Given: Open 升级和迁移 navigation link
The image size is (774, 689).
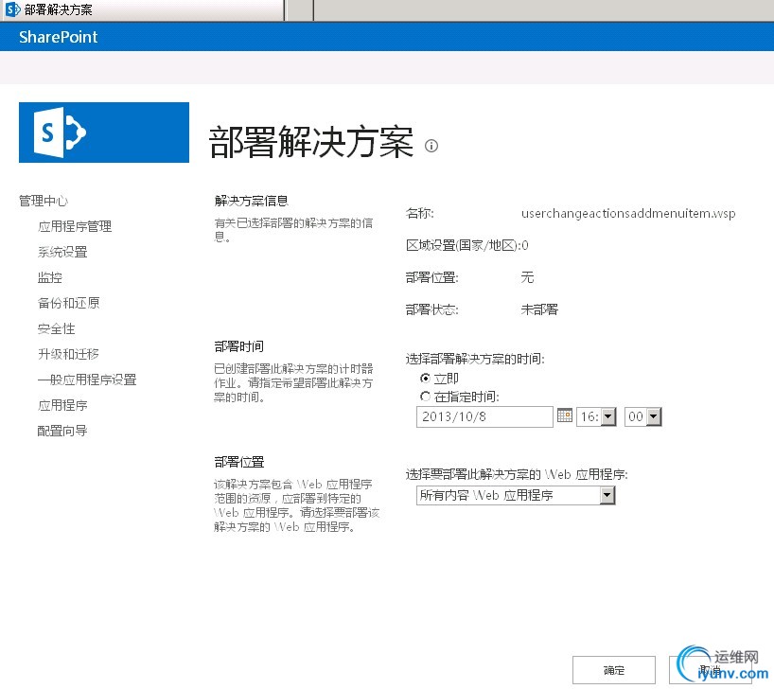Looking at the screenshot, I should [x=69, y=354].
